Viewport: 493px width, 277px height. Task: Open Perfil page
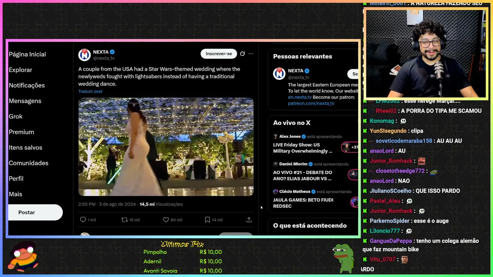(16, 179)
